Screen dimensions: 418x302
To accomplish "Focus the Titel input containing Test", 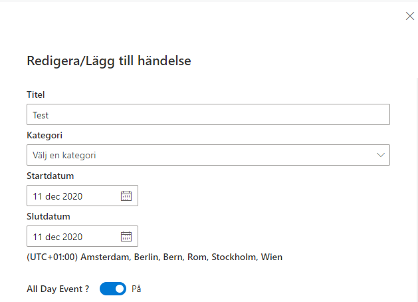I will click(x=208, y=114).
